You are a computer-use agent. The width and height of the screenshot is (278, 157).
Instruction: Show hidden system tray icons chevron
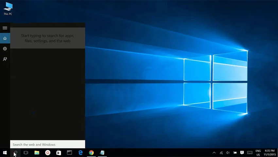[214, 152]
